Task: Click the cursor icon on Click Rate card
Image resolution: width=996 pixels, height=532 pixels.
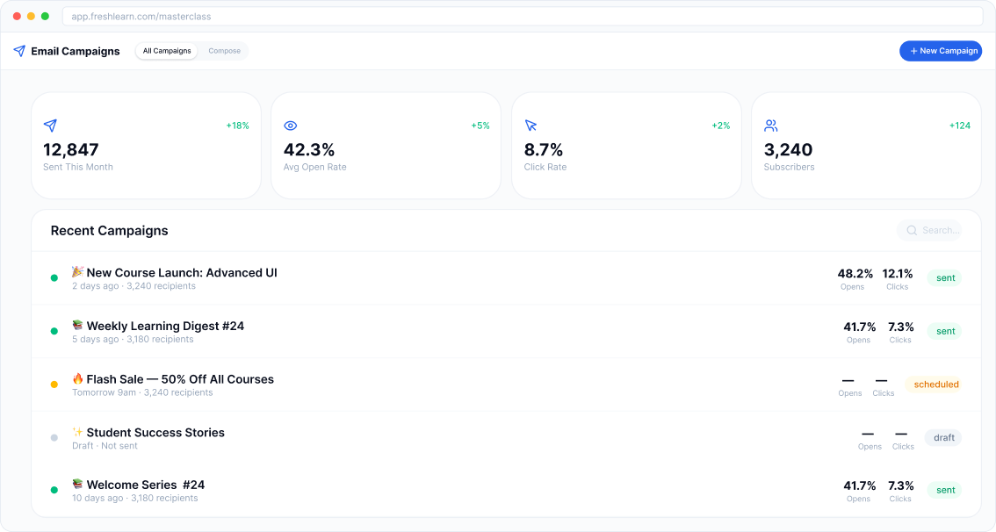Action: pos(530,126)
